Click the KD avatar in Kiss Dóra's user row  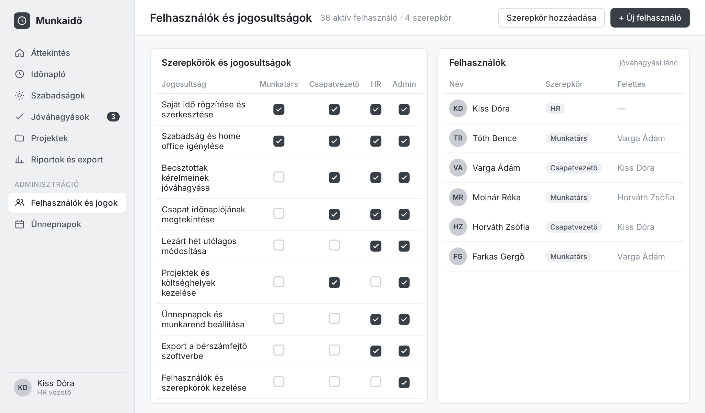(458, 108)
